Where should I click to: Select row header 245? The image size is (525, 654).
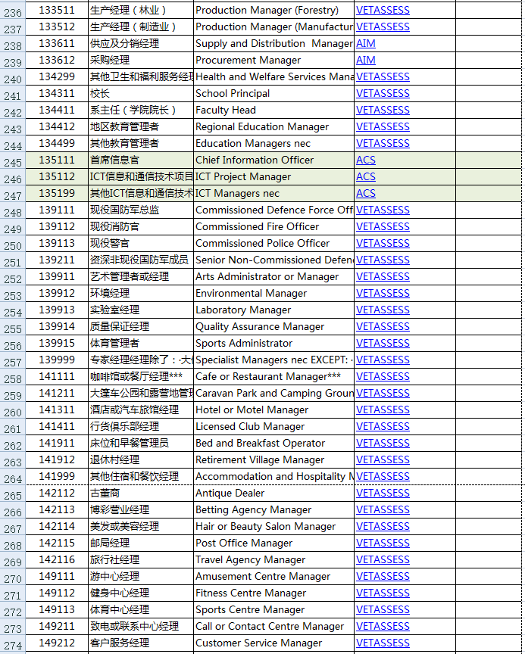tap(13, 160)
